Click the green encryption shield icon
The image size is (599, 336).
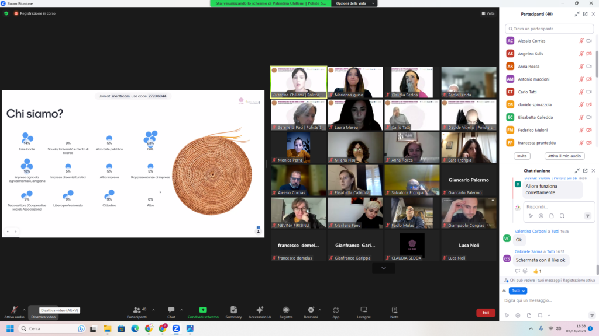[6, 13]
